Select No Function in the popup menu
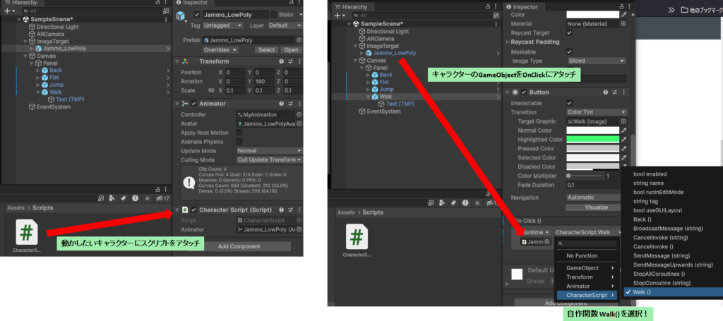Screen dimensions: 723x321 coord(582,255)
